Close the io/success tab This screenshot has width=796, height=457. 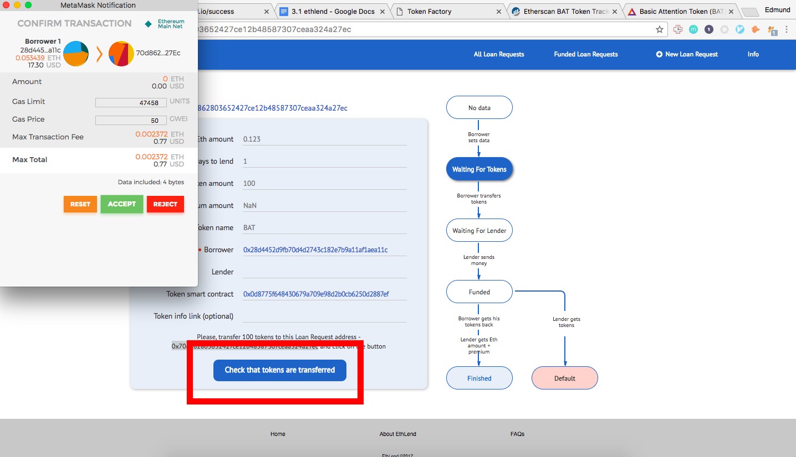267,11
